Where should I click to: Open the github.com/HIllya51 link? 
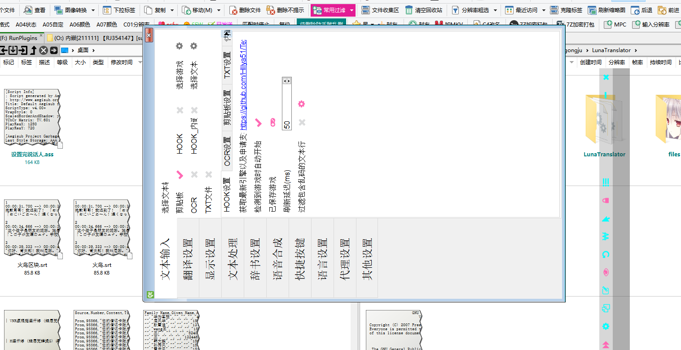(x=243, y=84)
